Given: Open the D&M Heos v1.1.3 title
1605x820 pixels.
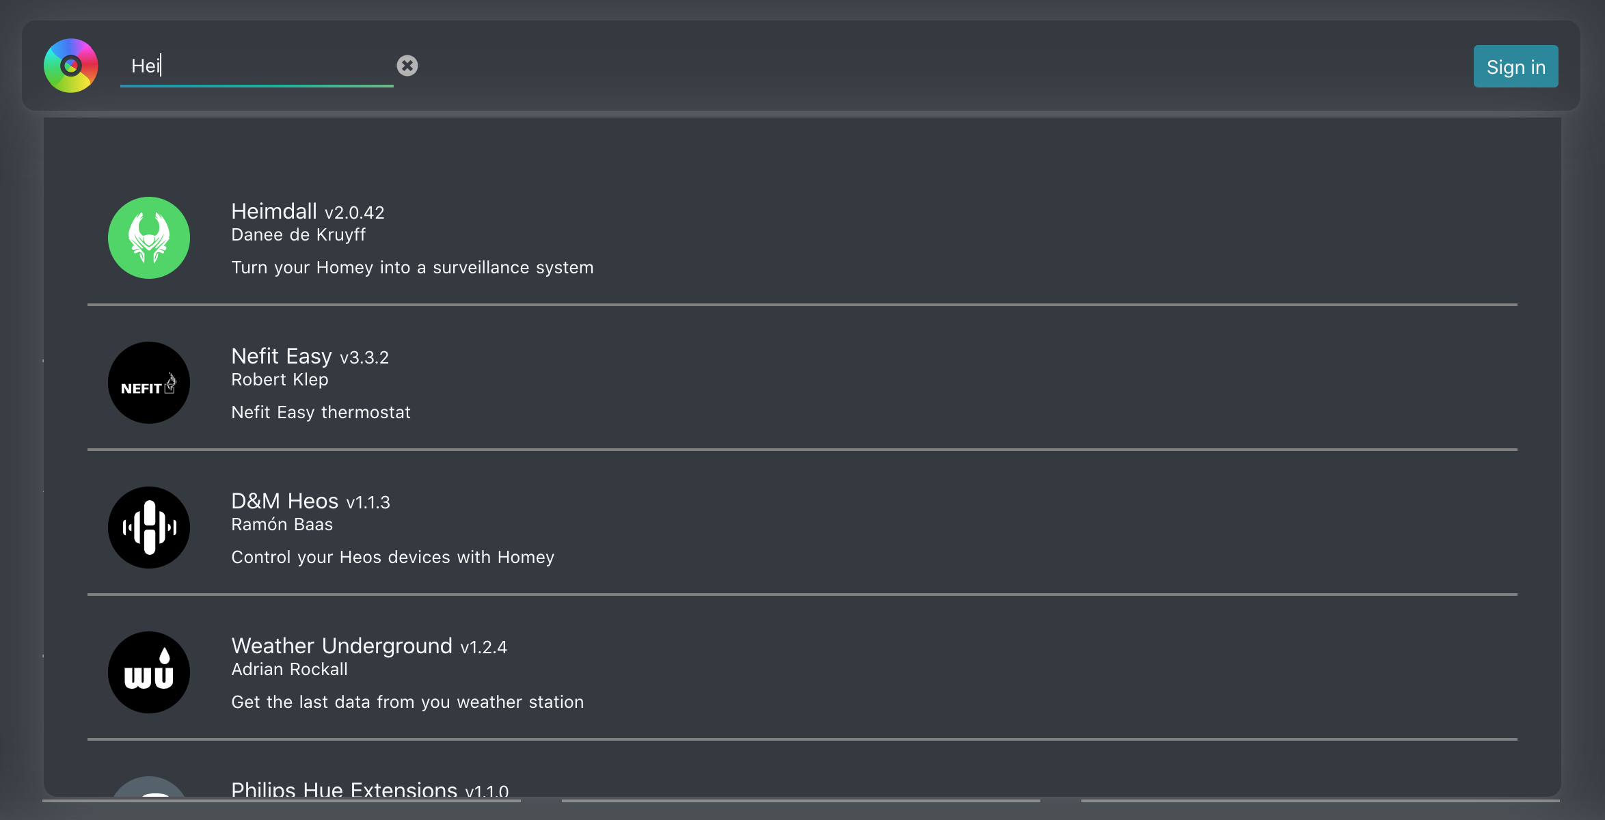Looking at the screenshot, I should click(310, 502).
